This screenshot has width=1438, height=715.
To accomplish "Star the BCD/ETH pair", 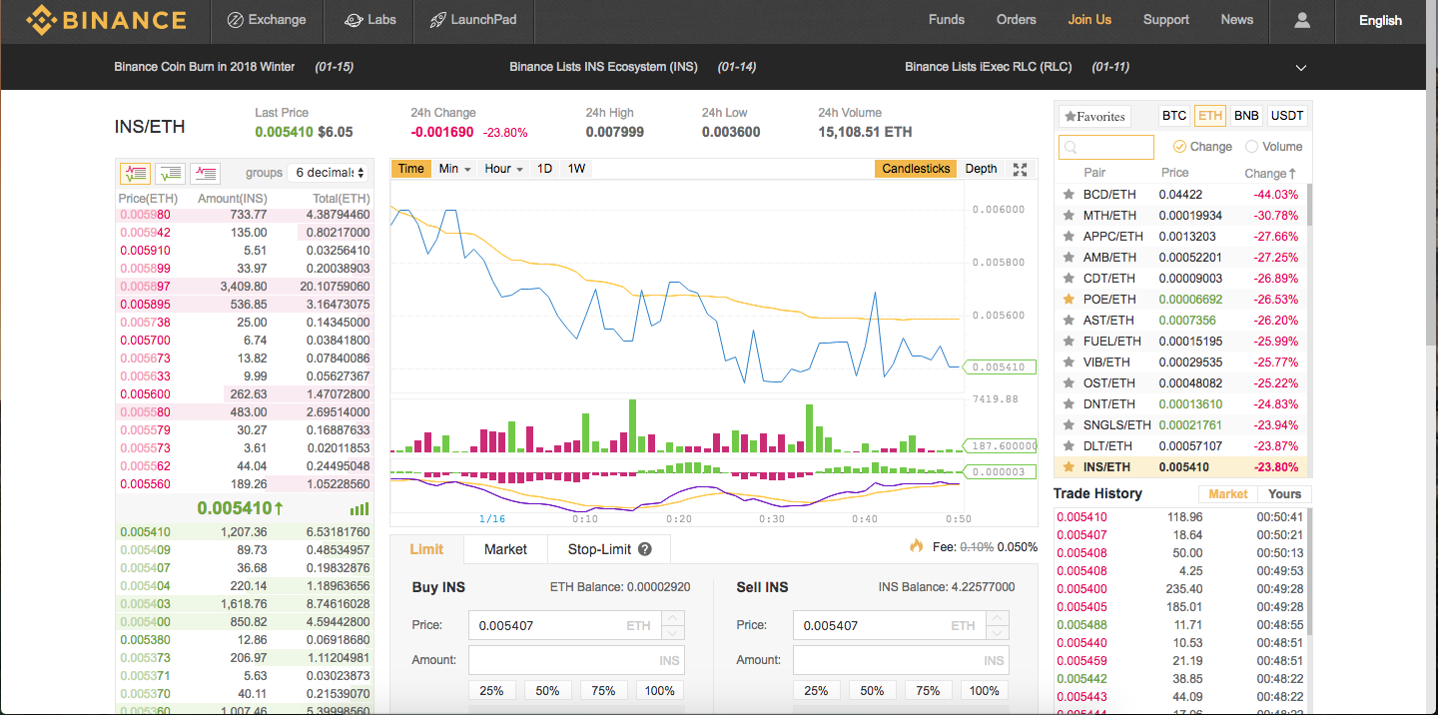I will (x=1069, y=195).
